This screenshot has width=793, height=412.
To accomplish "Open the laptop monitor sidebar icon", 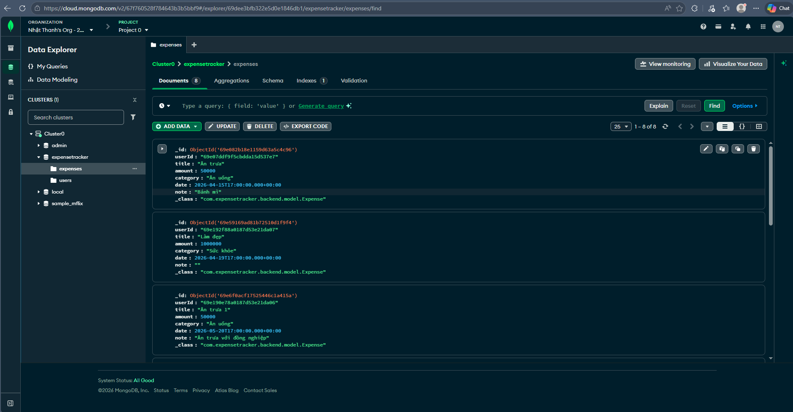I will click(x=11, y=97).
